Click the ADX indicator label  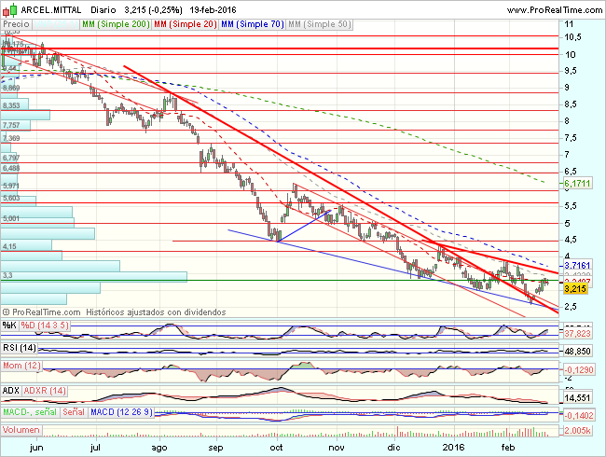click(x=11, y=391)
